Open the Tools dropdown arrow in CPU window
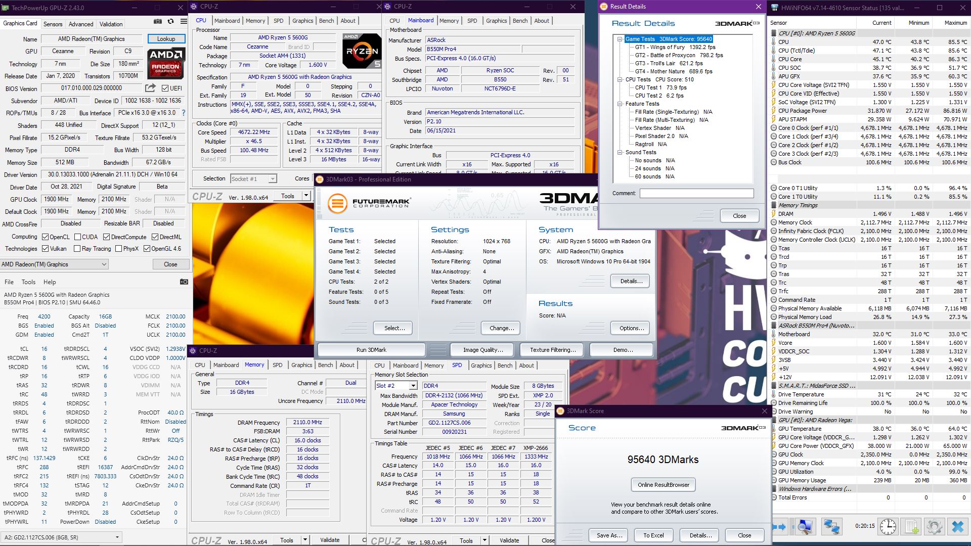 coord(306,196)
